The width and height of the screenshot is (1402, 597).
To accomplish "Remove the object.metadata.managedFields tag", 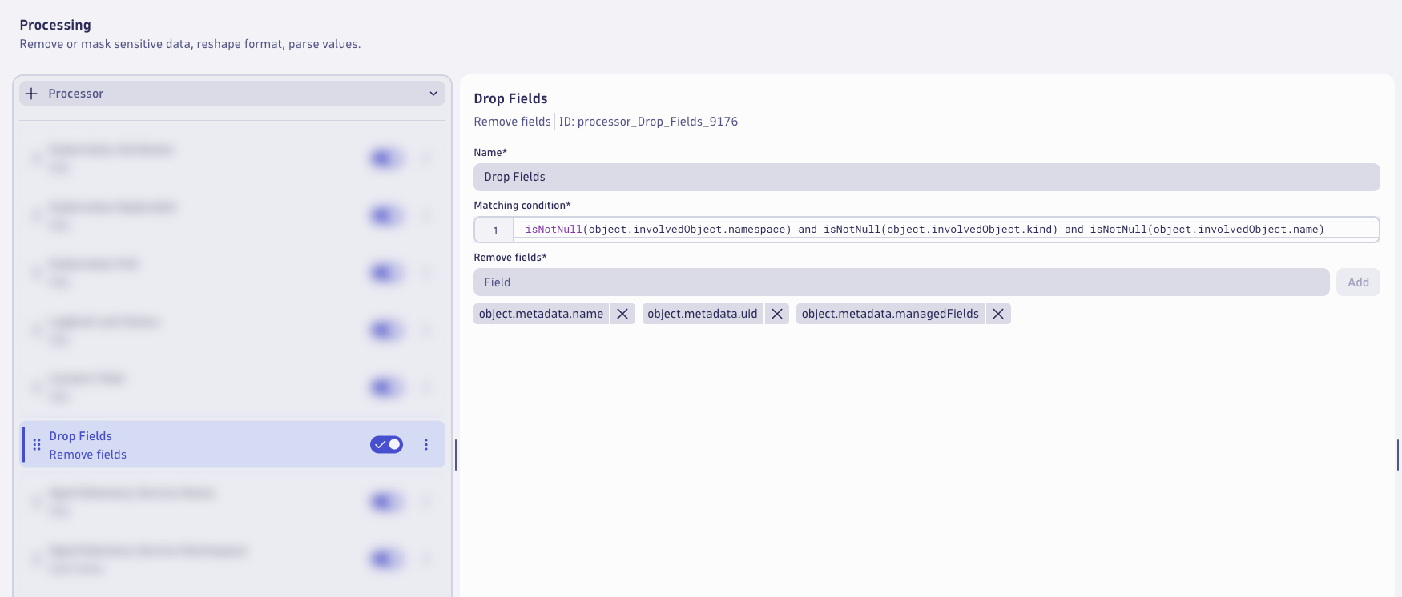I will 998,314.
